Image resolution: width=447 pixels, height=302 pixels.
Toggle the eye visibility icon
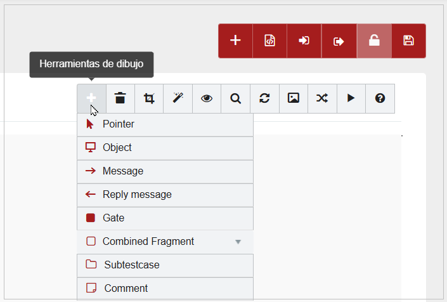click(207, 98)
